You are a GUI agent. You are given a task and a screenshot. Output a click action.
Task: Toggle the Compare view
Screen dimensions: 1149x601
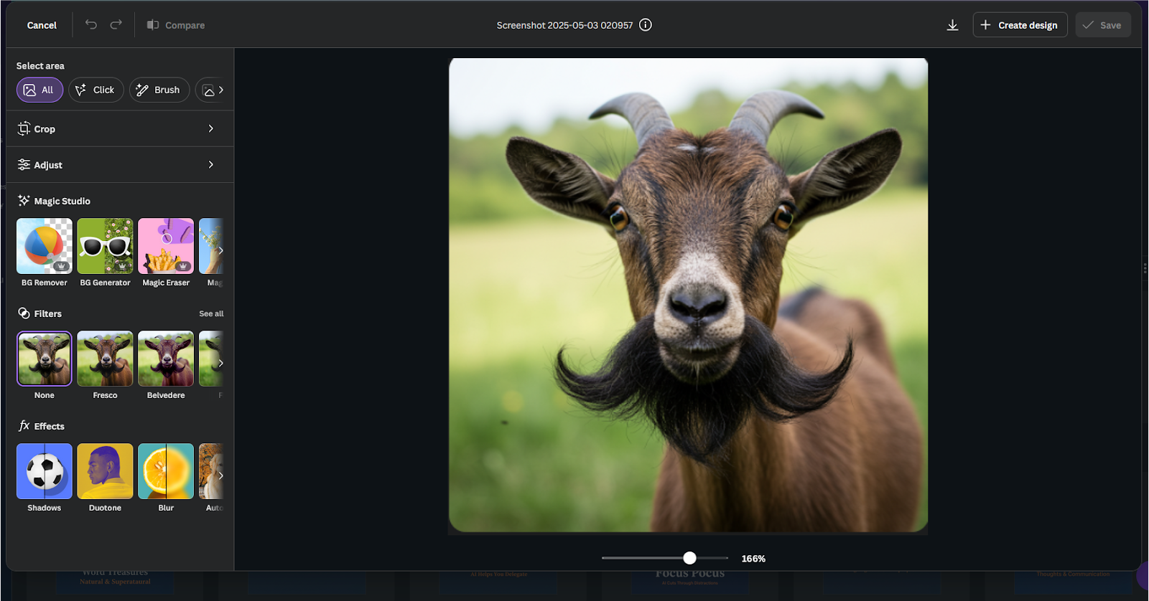pyautogui.click(x=176, y=25)
